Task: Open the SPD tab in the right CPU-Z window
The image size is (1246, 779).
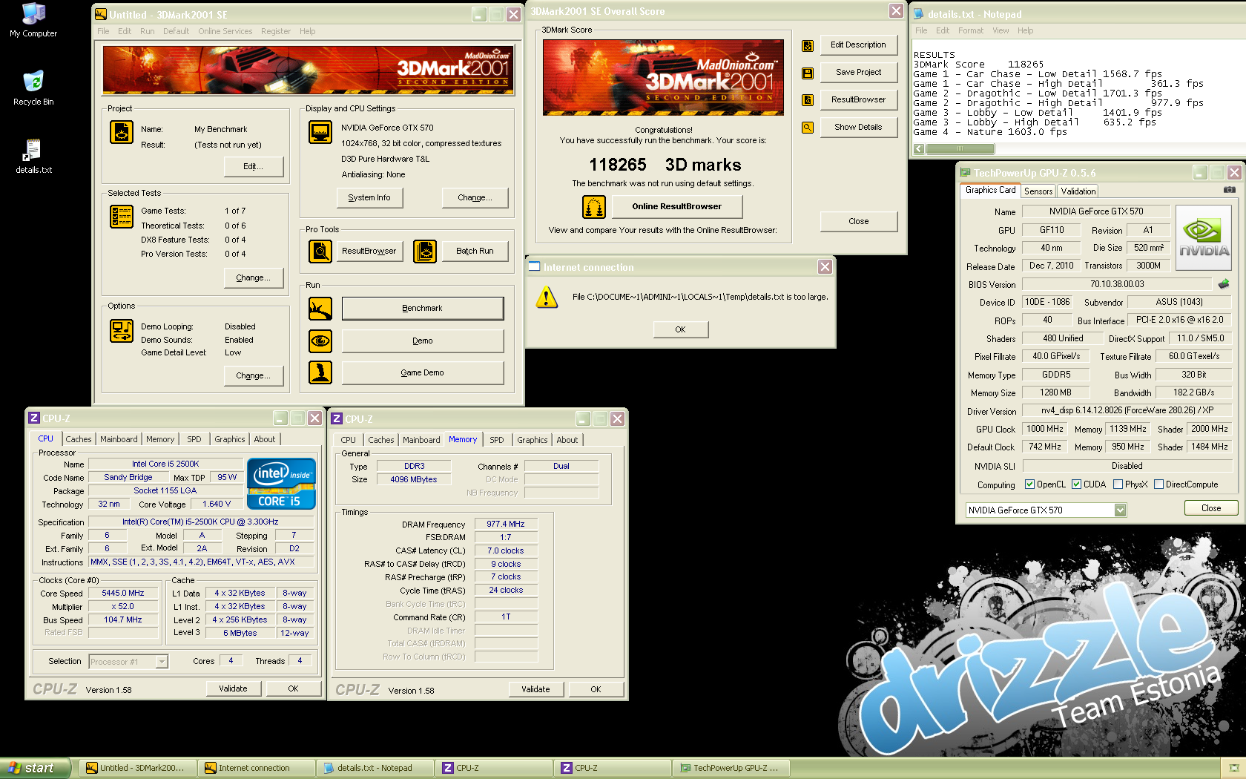Action: tap(496, 440)
